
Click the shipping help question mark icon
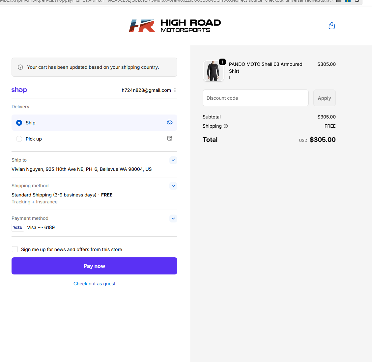(x=226, y=126)
